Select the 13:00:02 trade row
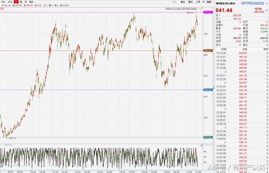The height and width of the screenshot is (173, 269). pos(242,139)
